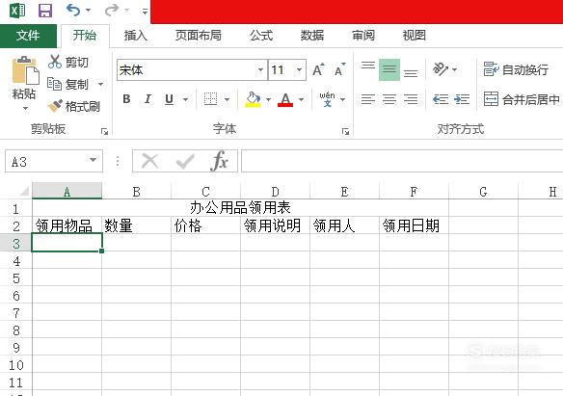Open the 文件 (File) tab
This screenshot has height=396, width=563.
point(28,36)
